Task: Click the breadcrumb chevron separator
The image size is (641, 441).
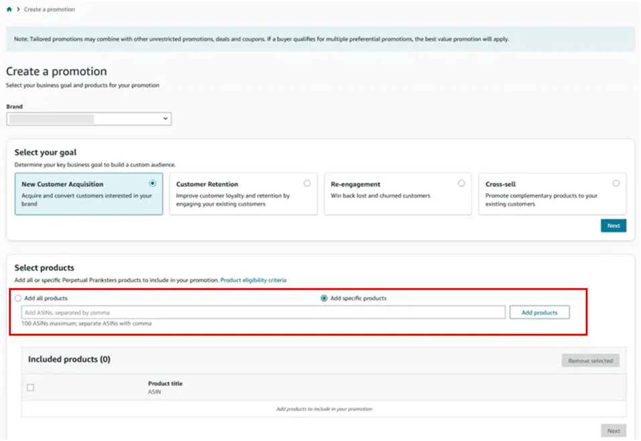Action: click(17, 9)
